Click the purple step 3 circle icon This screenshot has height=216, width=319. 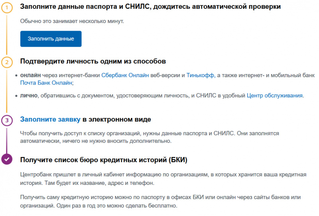click(7, 120)
